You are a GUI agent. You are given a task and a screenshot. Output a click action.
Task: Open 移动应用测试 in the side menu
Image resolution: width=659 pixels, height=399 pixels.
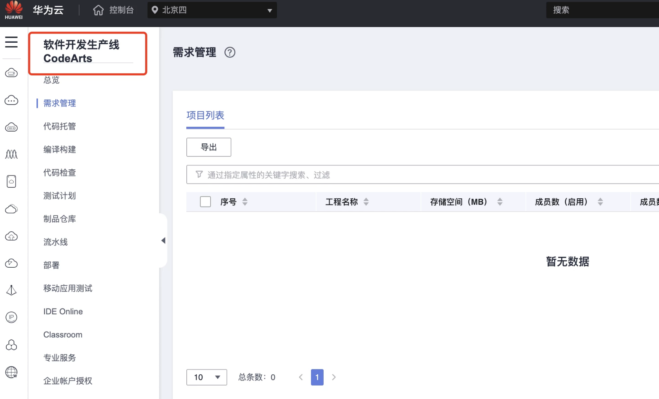[68, 288]
